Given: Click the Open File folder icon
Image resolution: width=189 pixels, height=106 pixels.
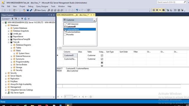Looking at the screenshot, I should tap(25, 10).
